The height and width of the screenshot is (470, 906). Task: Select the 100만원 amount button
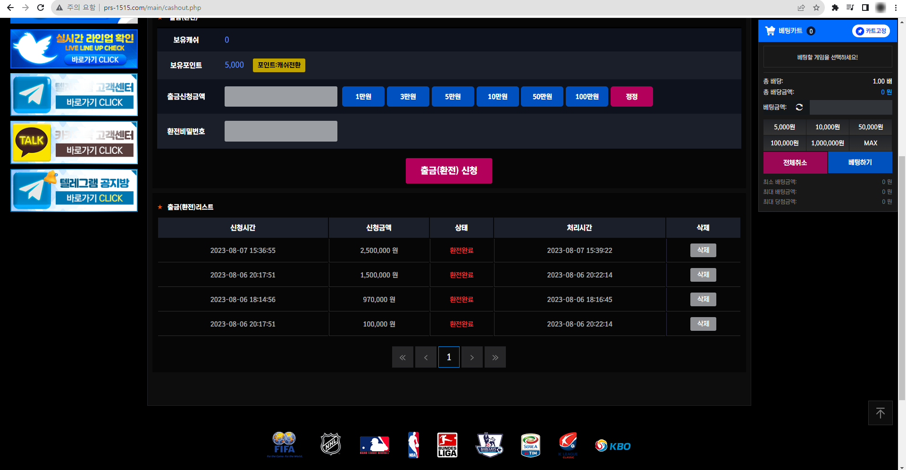(x=587, y=96)
